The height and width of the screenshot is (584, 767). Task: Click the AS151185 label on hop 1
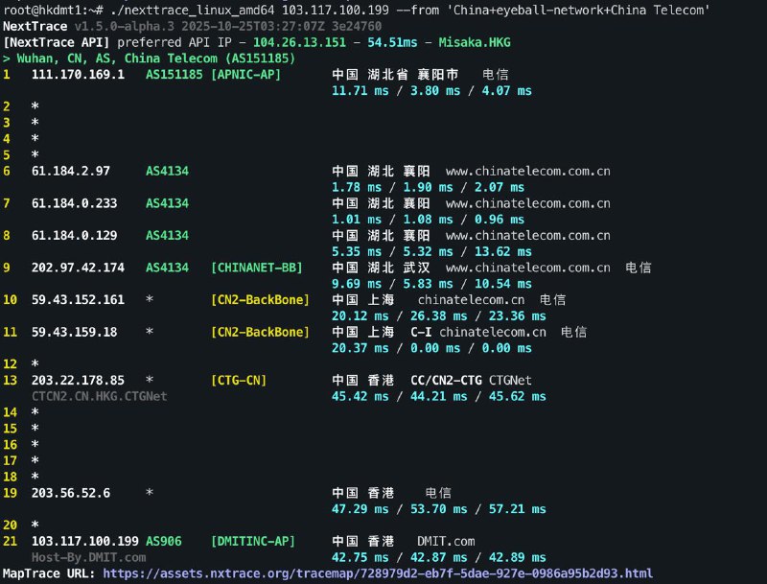(x=174, y=75)
